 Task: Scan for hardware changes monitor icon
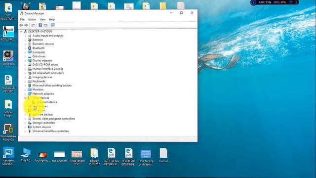(53, 25)
